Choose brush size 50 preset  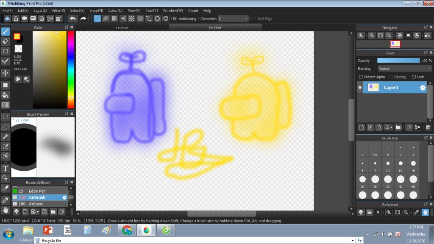(413, 181)
